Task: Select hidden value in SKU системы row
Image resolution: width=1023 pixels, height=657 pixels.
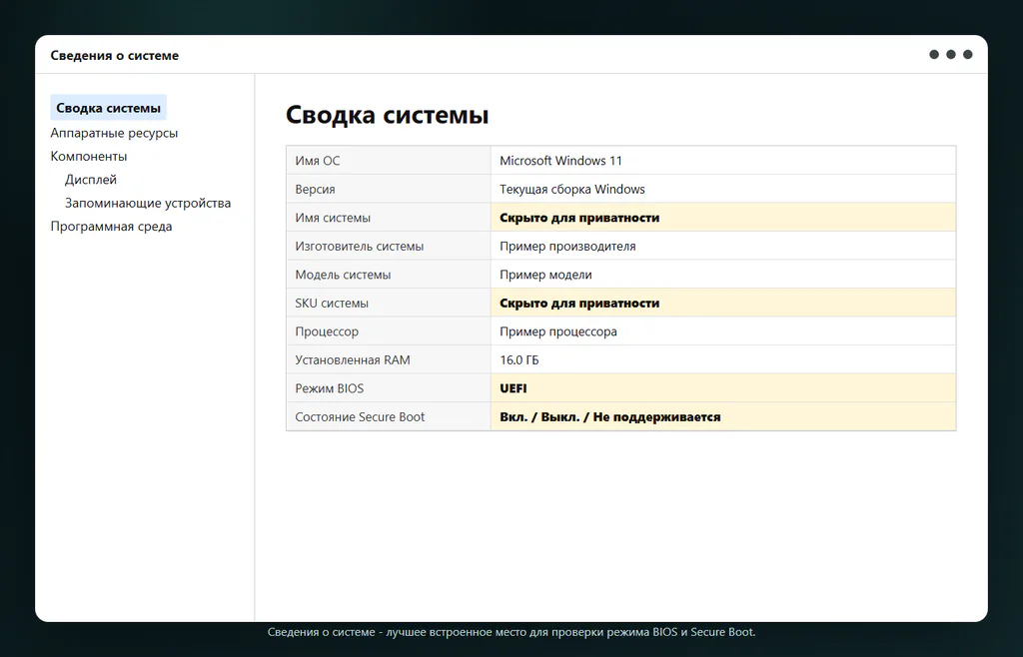Action: 723,304
